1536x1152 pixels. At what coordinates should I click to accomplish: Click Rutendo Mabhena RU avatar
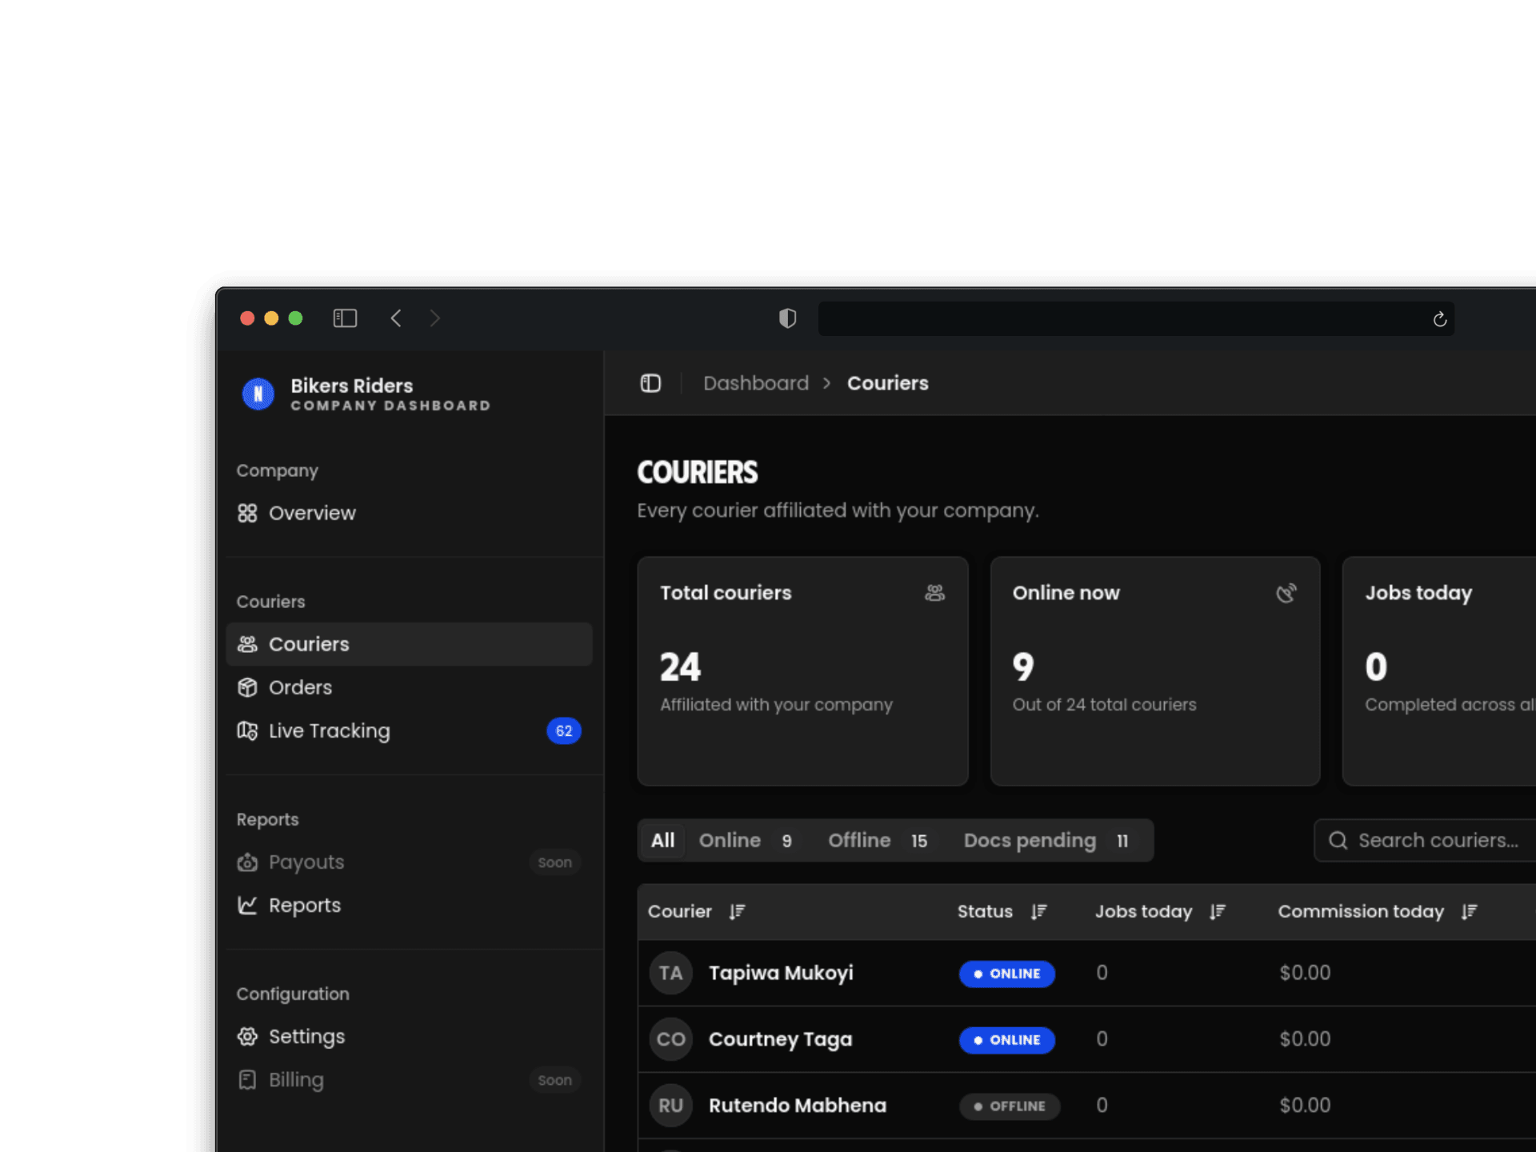(670, 1106)
